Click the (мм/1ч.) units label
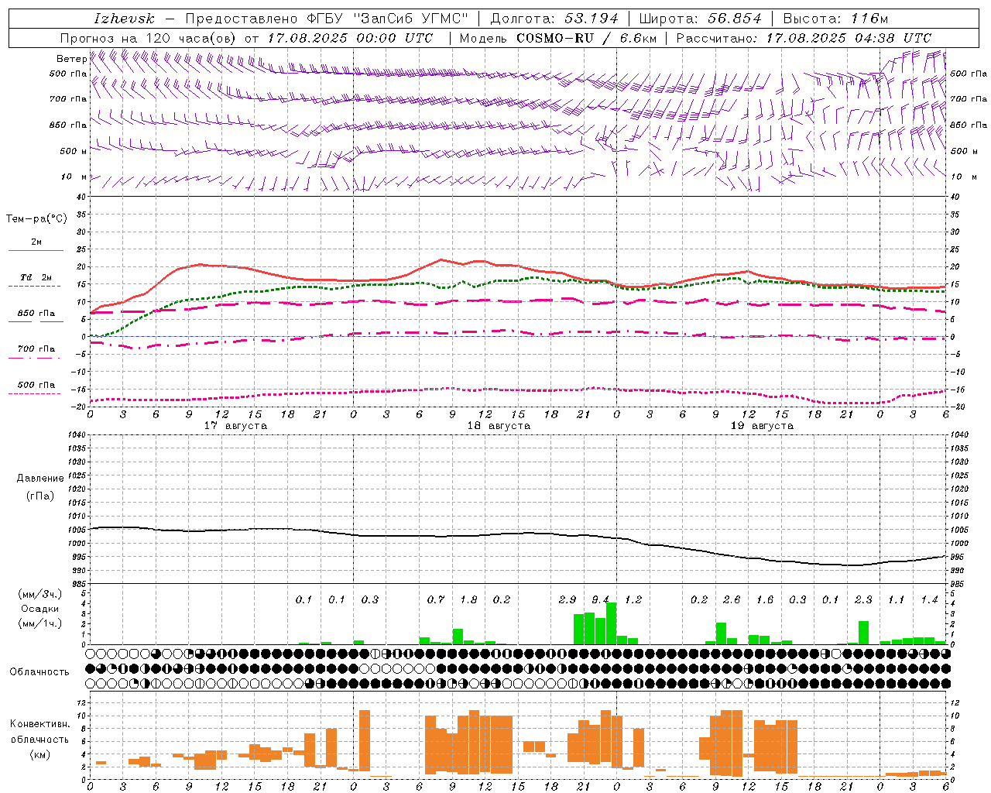The width and height of the screenshot is (991, 793). [x=40, y=623]
